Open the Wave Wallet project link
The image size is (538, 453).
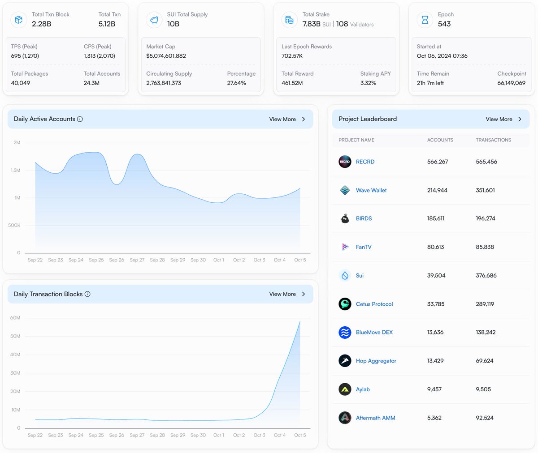pyautogui.click(x=371, y=190)
